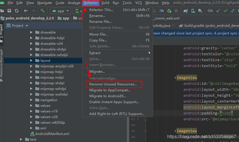Click the Forward navigation arrow
This screenshot has height=142, width=239.
coord(33,11)
